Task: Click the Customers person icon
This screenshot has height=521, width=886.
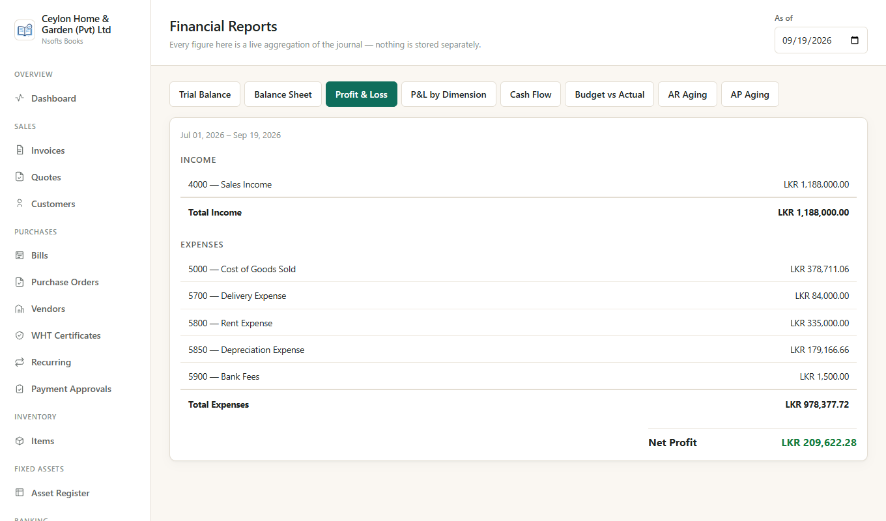Action: [x=20, y=204]
